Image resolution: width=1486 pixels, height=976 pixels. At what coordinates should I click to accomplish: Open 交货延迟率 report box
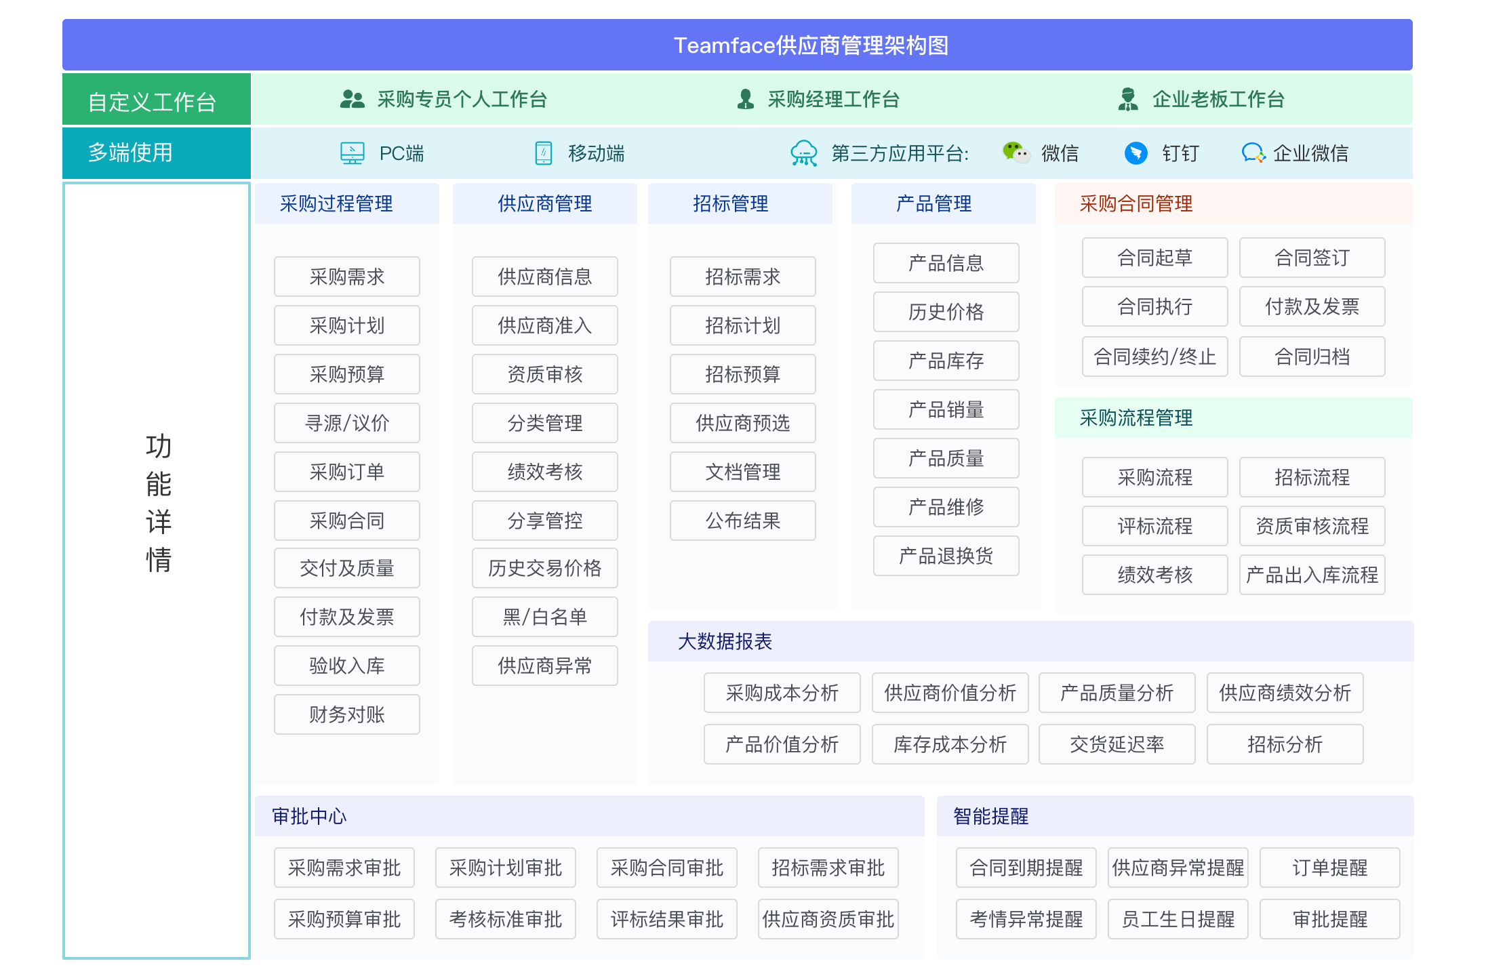[x=1117, y=744]
